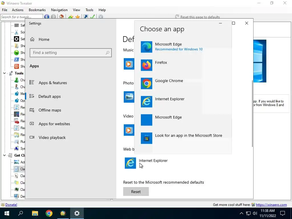292x219 pixels.
Task: Open the Bookmarks menu
Action: [37, 10]
